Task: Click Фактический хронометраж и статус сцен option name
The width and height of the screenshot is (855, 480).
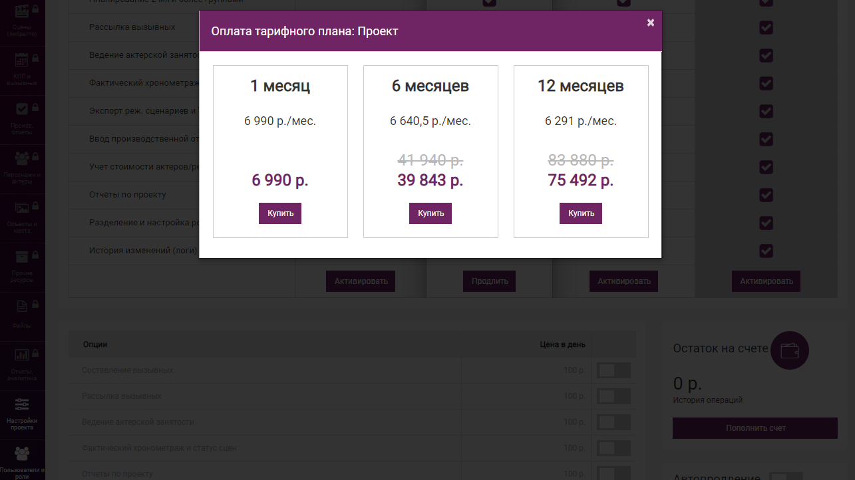Action: tap(160, 448)
